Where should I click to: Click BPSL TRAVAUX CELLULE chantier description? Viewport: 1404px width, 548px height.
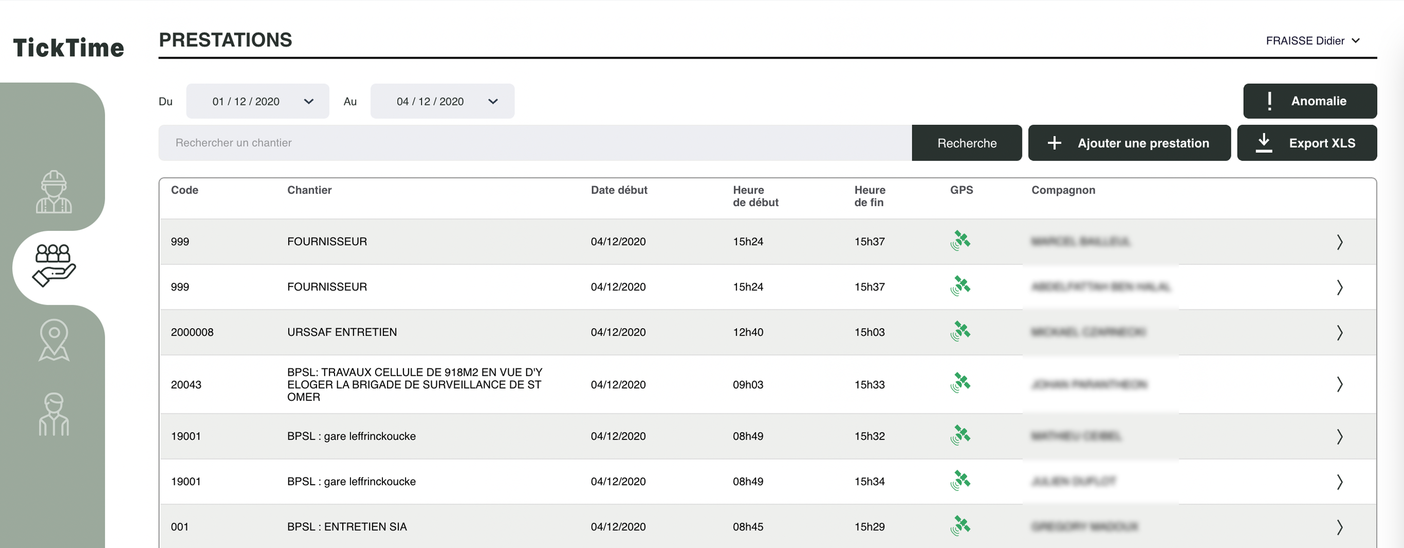coord(415,385)
